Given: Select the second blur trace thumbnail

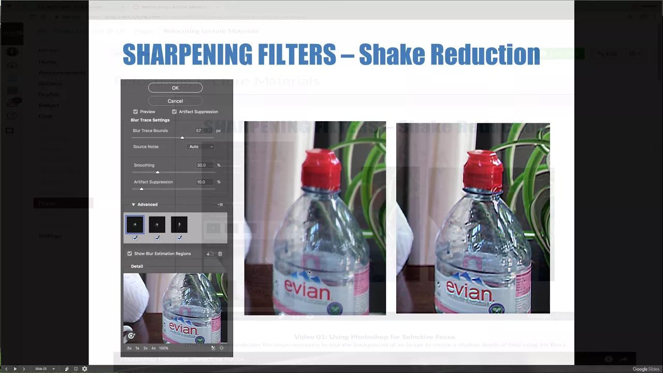Looking at the screenshot, I should click(x=157, y=224).
